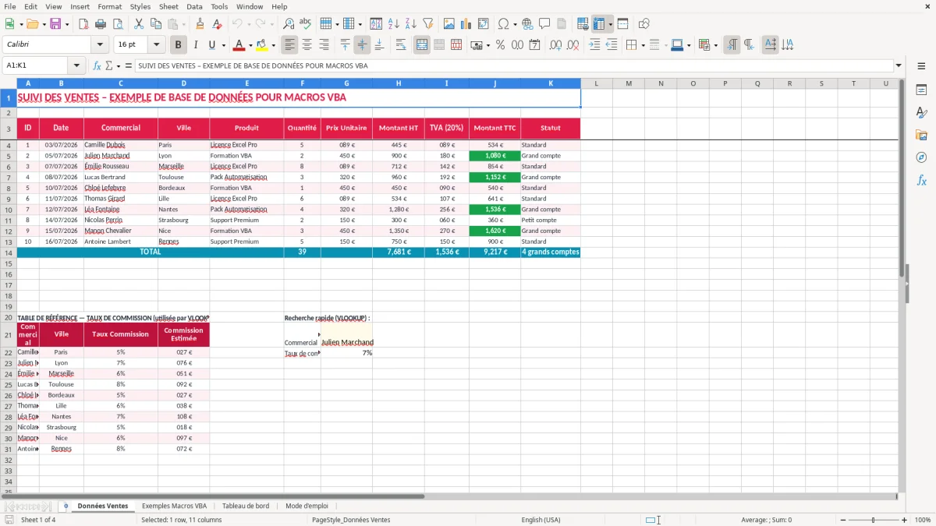The width and height of the screenshot is (936, 526).
Task: Toggle Align Right
Action: pyautogui.click(x=324, y=45)
